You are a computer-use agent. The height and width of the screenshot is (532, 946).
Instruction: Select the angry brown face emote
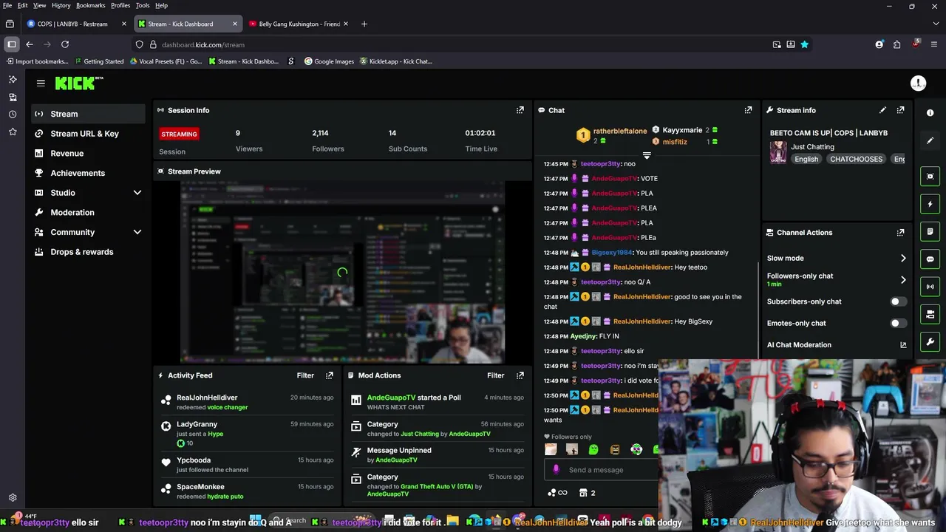[x=615, y=449]
